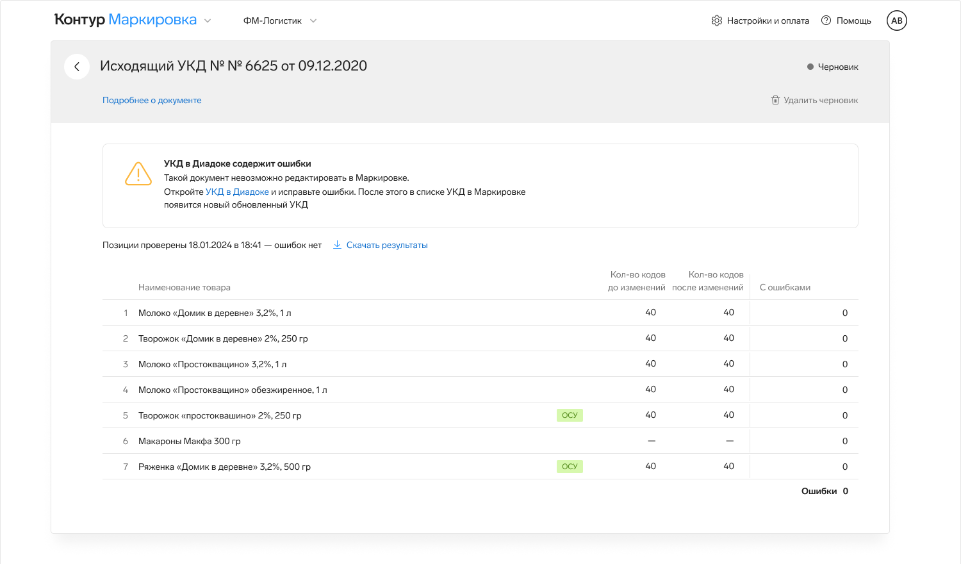Viewport: 961px width, 564px height.
Task: Click the Кол-во кодов до изменений header
Action: [637, 281]
